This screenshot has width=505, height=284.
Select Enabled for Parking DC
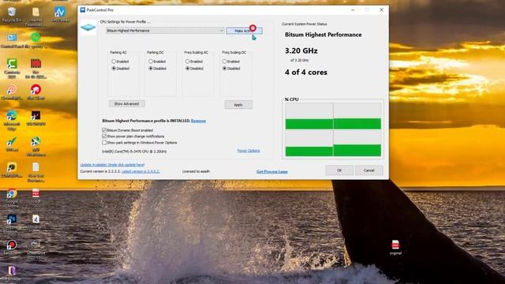[x=157, y=62]
